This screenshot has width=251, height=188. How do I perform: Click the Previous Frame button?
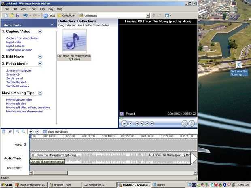pos(142,123)
